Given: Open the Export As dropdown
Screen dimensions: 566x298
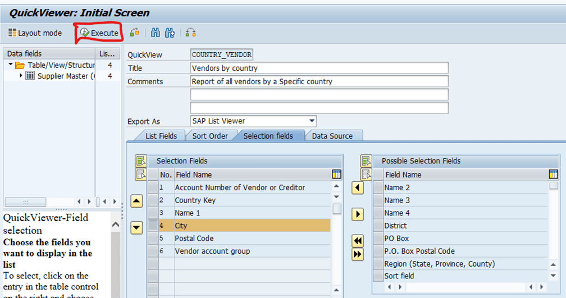Looking at the screenshot, I should coord(312,121).
